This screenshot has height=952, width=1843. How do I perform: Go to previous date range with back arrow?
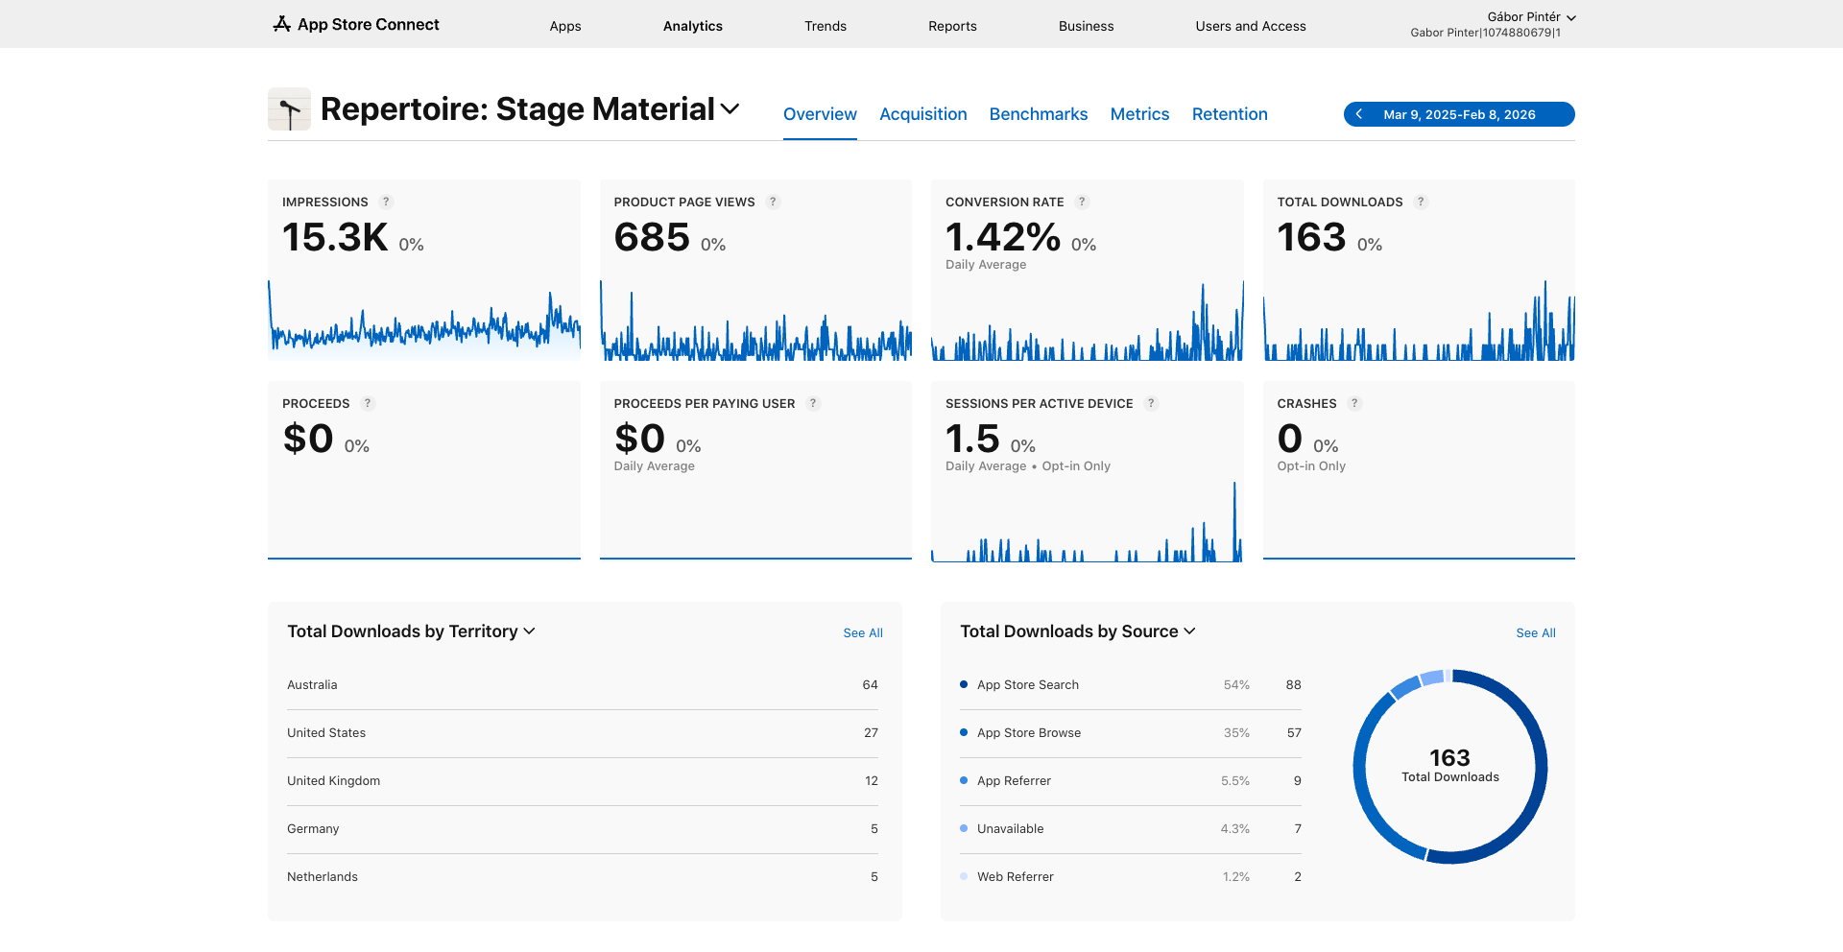click(x=1358, y=114)
